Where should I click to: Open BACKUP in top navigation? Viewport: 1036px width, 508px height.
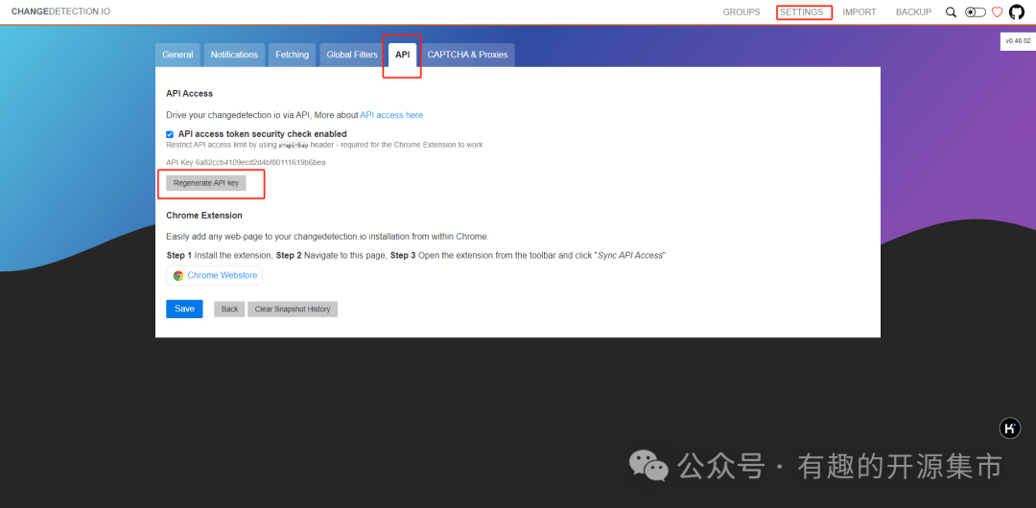coord(914,12)
